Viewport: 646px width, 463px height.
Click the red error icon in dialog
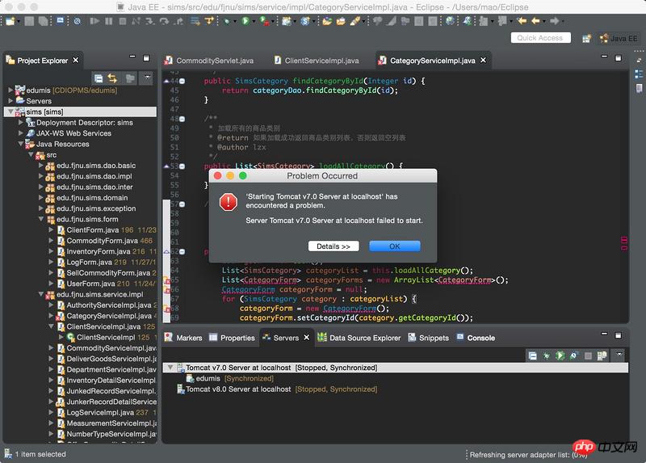coord(229,203)
